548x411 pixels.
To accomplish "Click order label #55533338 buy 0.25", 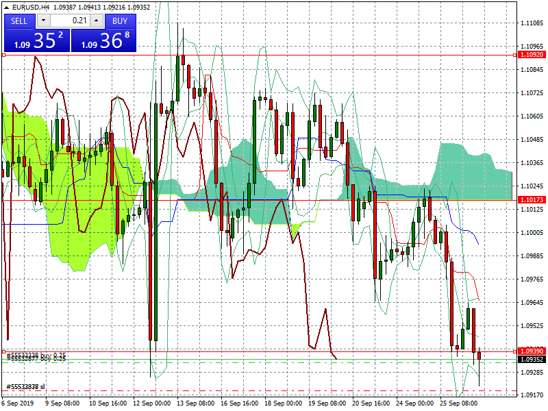I will tap(36, 355).
